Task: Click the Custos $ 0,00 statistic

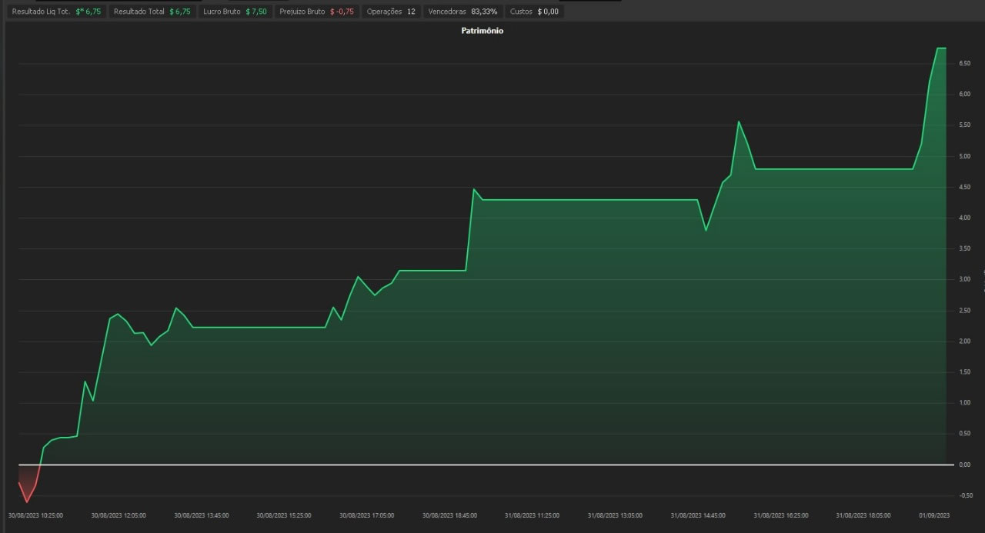Action: (534, 12)
